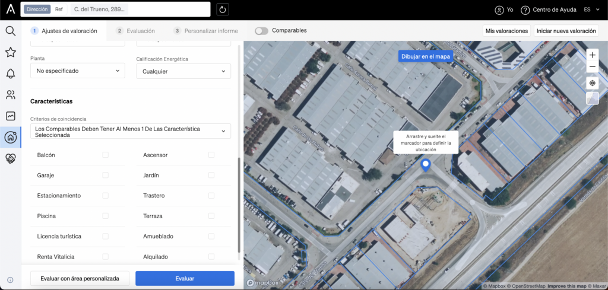
Task: Open alerts bell icon in sidebar
Action: [11, 73]
